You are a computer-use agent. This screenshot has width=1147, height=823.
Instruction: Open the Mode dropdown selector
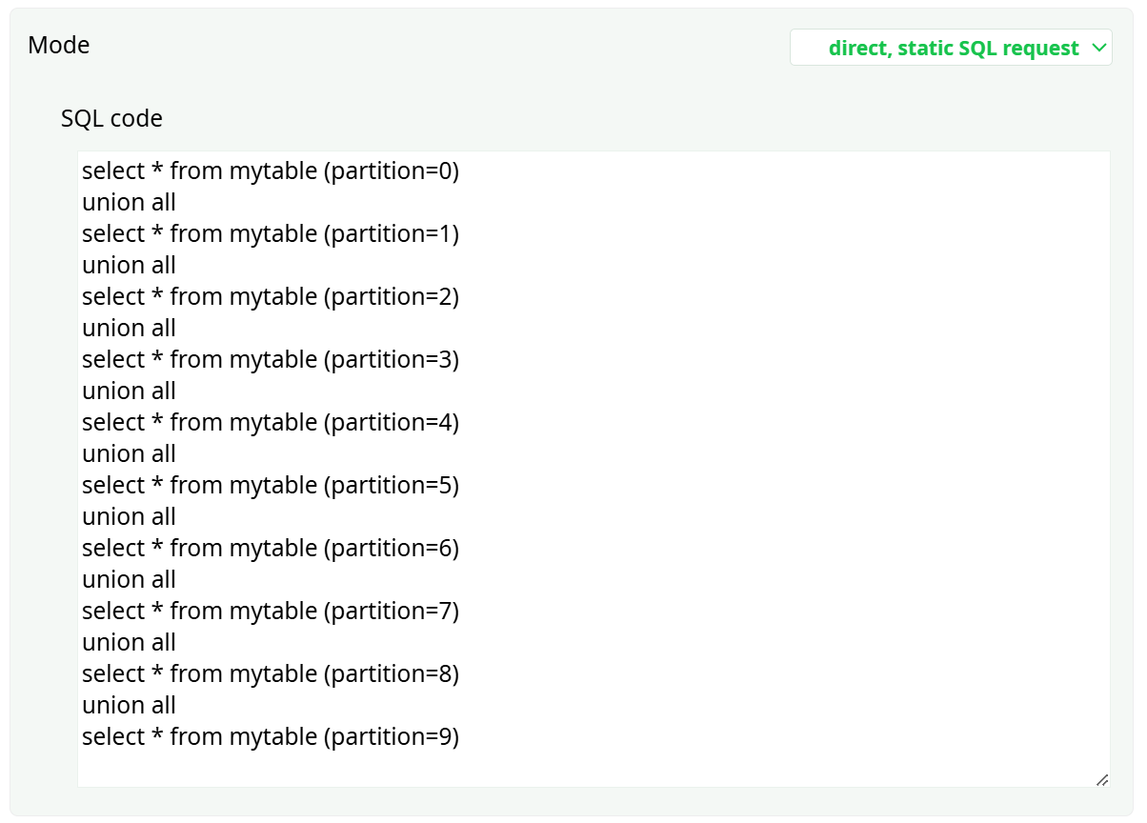click(950, 48)
